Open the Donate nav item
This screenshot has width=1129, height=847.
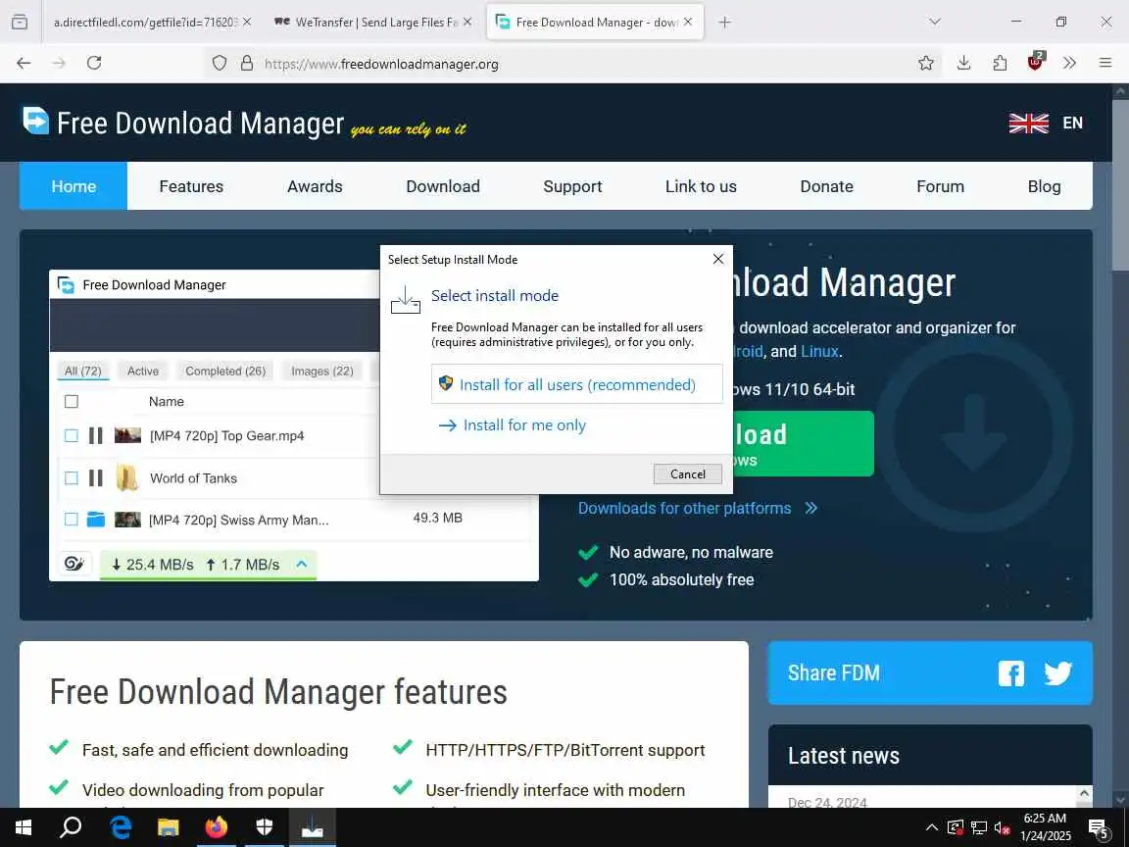pyautogui.click(x=826, y=186)
